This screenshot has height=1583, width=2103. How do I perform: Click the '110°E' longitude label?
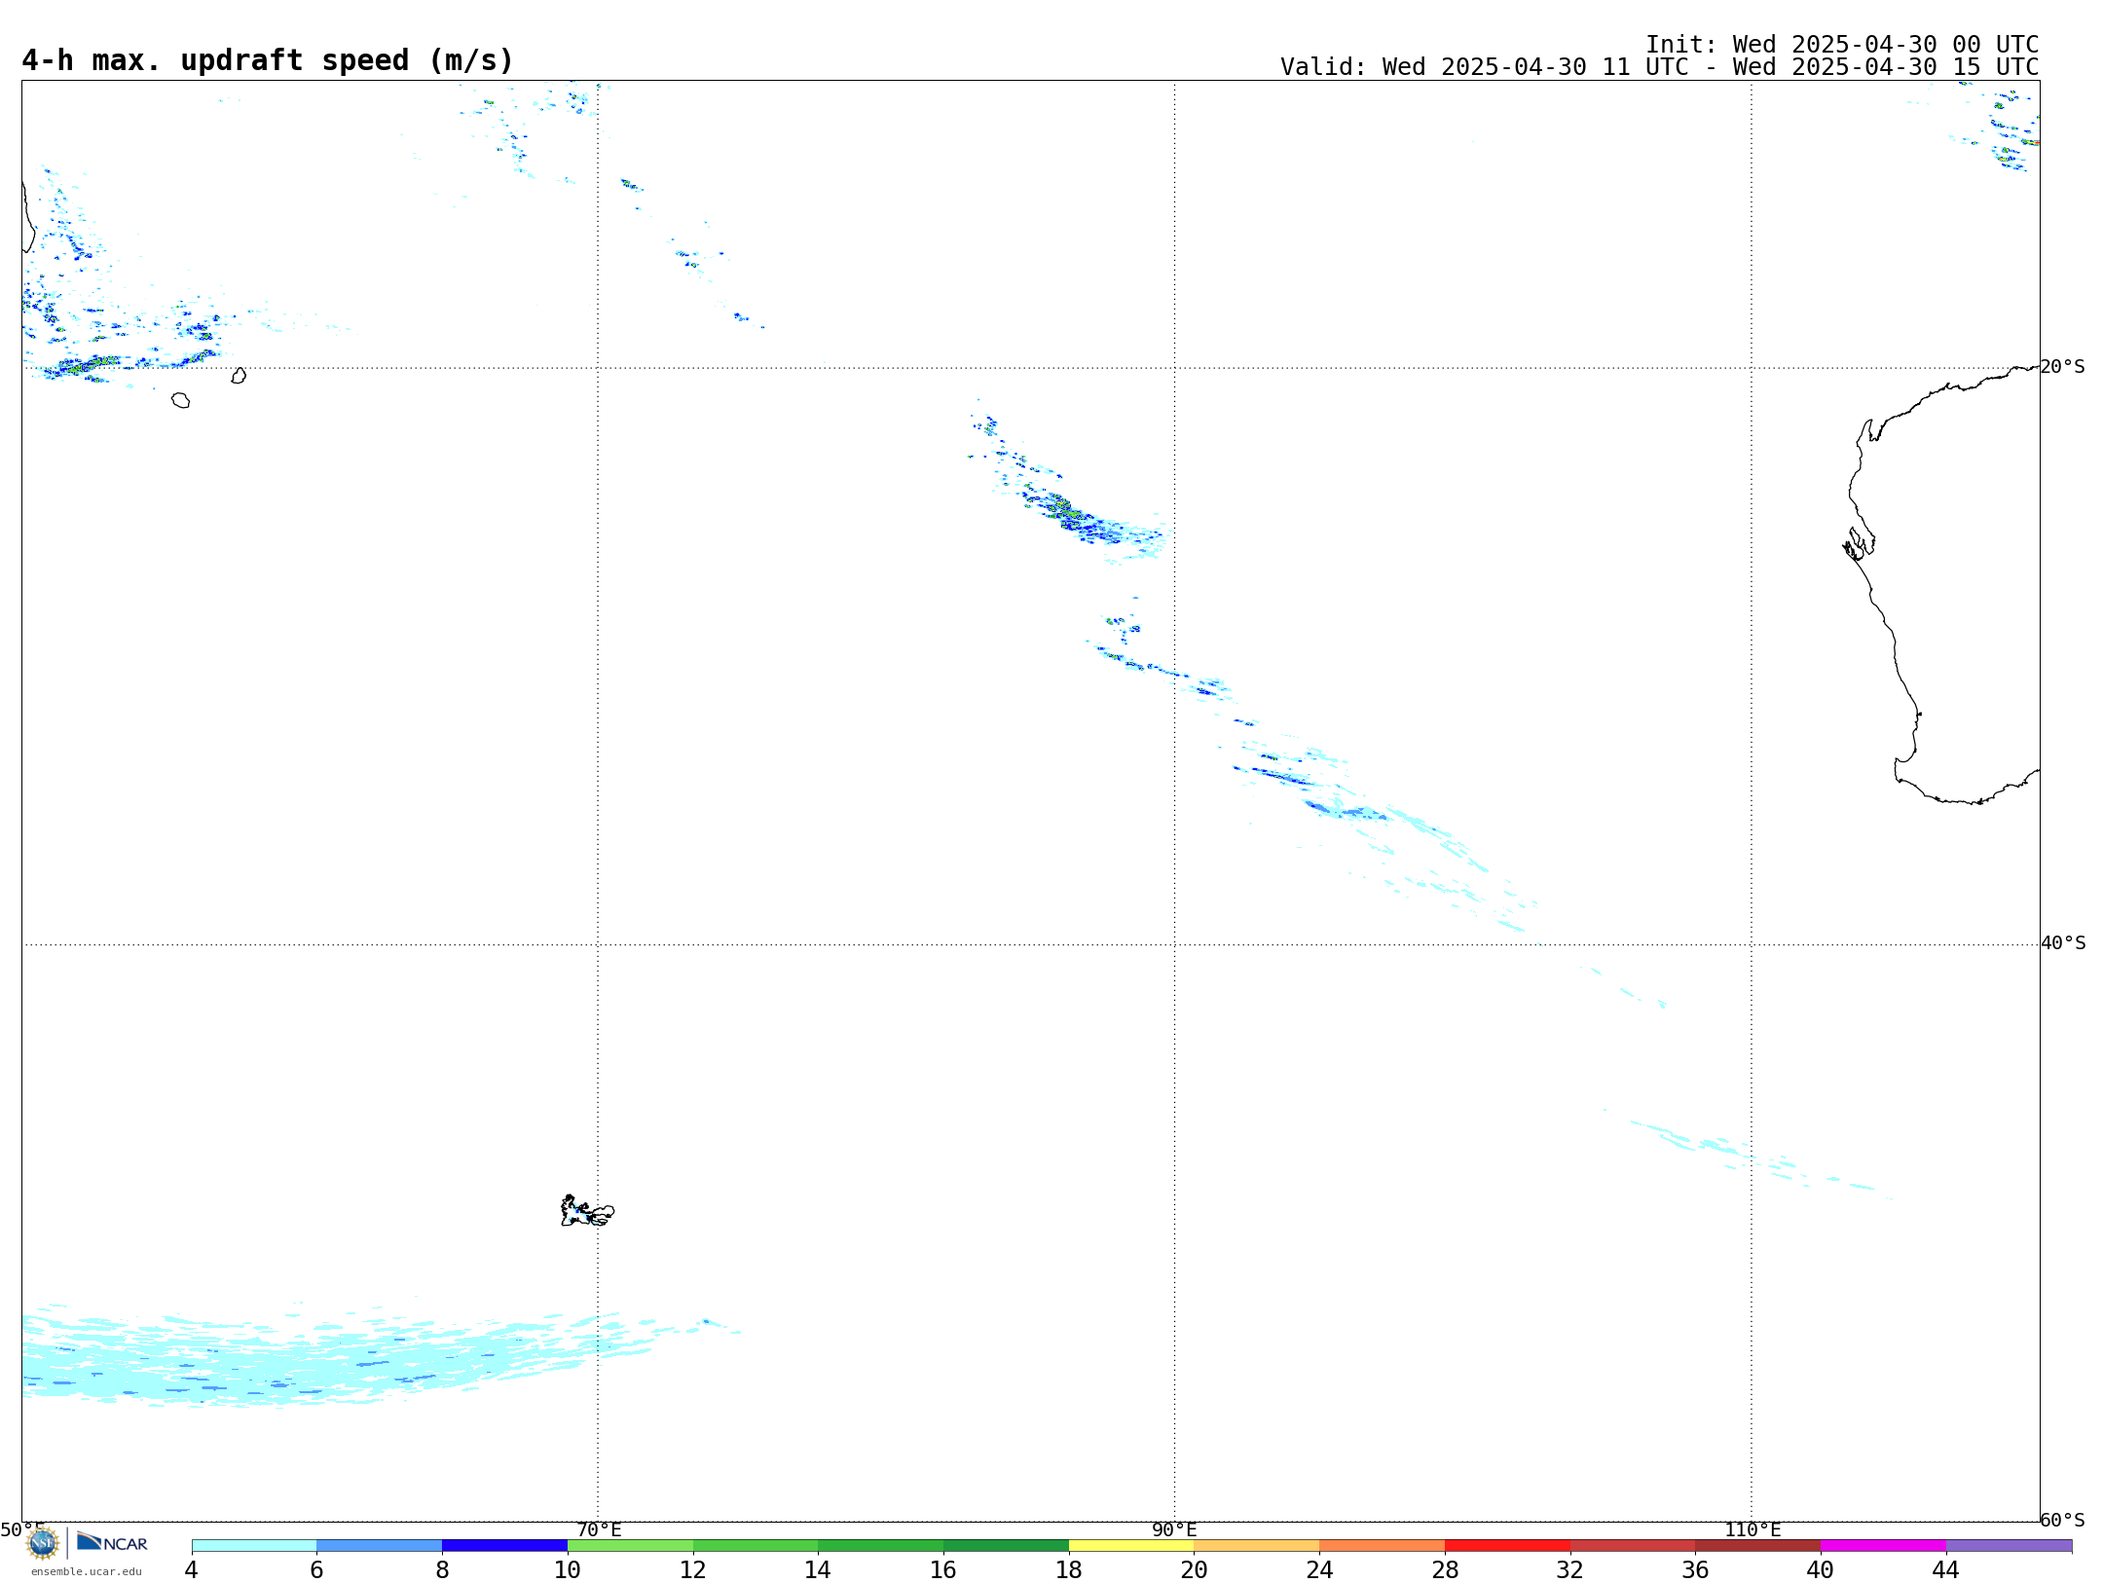tap(1752, 1529)
